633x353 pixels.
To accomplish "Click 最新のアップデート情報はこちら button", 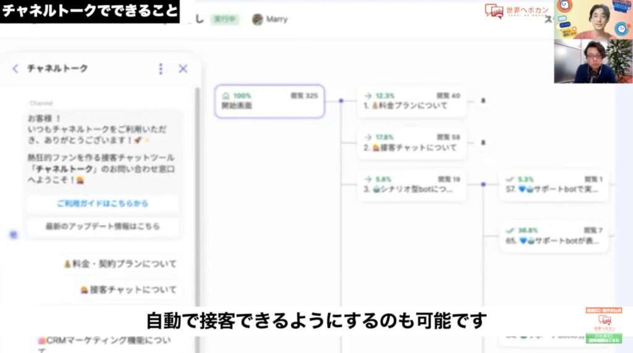I will (103, 226).
